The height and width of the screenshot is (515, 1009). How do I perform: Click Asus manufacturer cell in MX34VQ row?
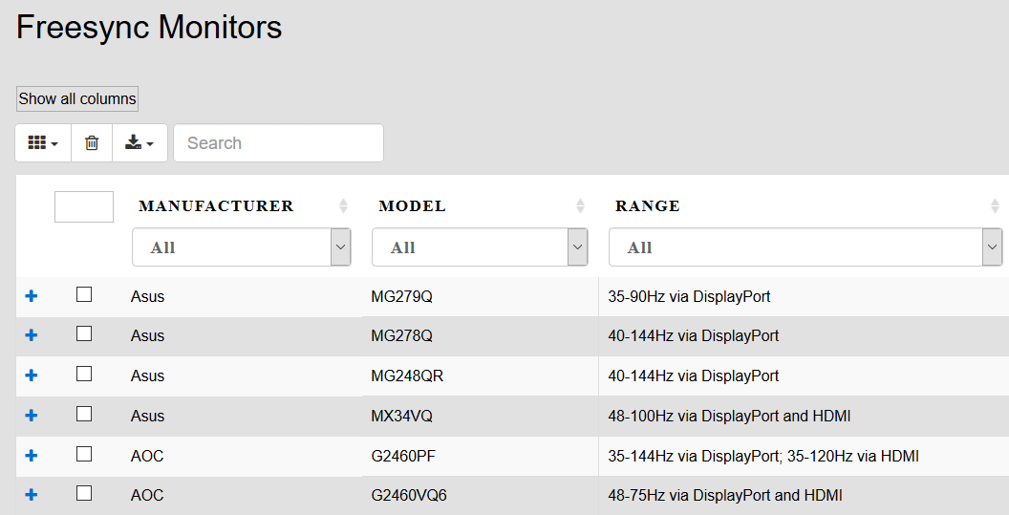pos(147,416)
